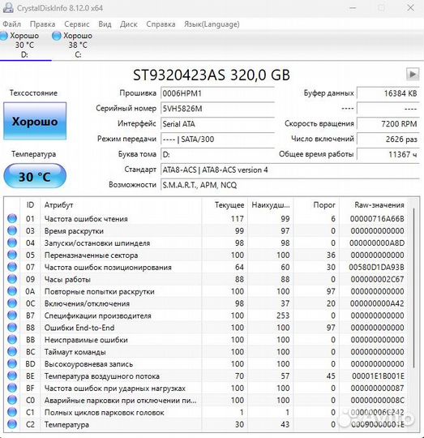This screenshot has height=438, width=424.
Task: Open the Вид menu
Action: (105, 24)
